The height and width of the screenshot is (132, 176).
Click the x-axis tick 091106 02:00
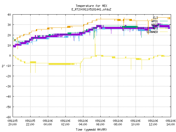pyautogui.click(x=65, y=123)
